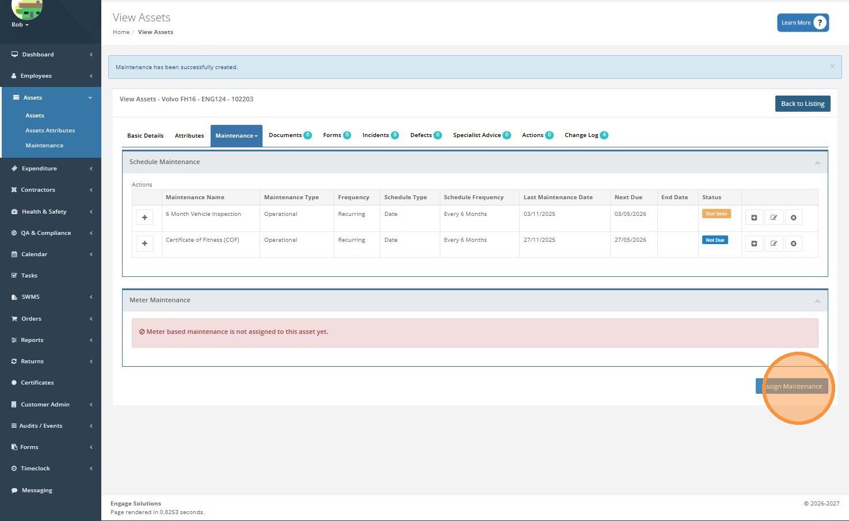Click the Forms copy icon in sidebar
The width and height of the screenshot is (849, 521).
point(14,447)
